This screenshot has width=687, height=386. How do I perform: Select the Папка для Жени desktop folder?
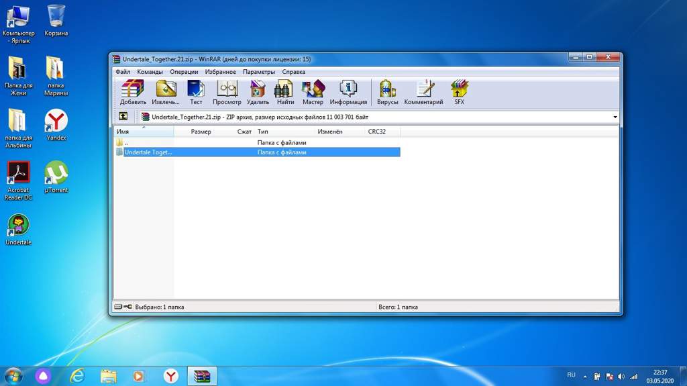tap(18, 77)
